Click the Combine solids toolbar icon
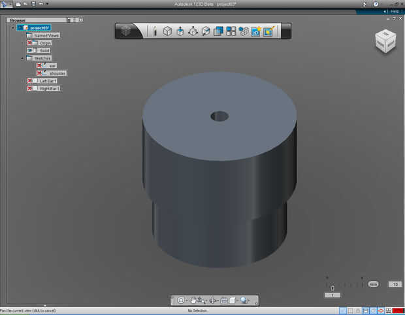Screen dimensions: 405x315 click(x=219, y=31)
